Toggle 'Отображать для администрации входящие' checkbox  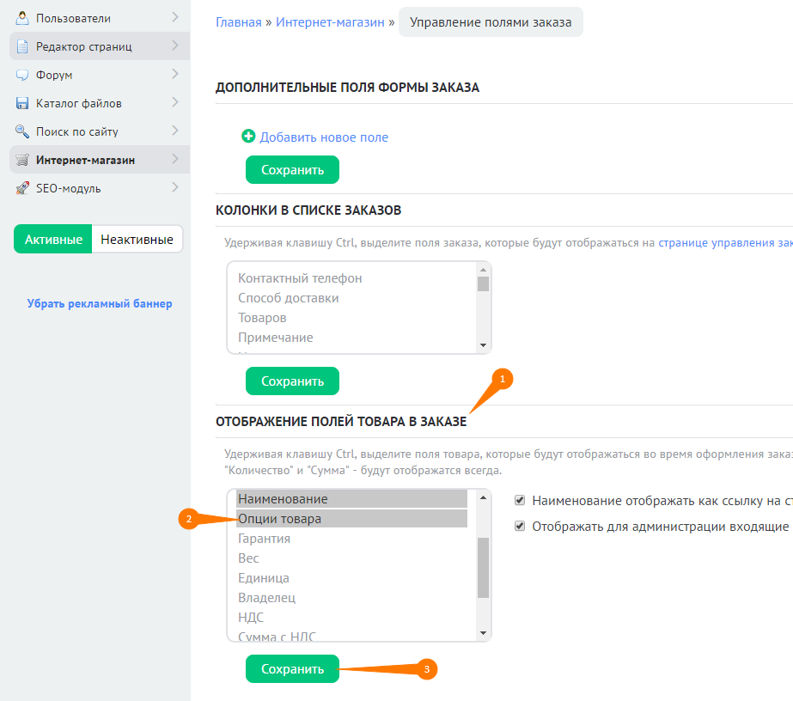(520, 527)
